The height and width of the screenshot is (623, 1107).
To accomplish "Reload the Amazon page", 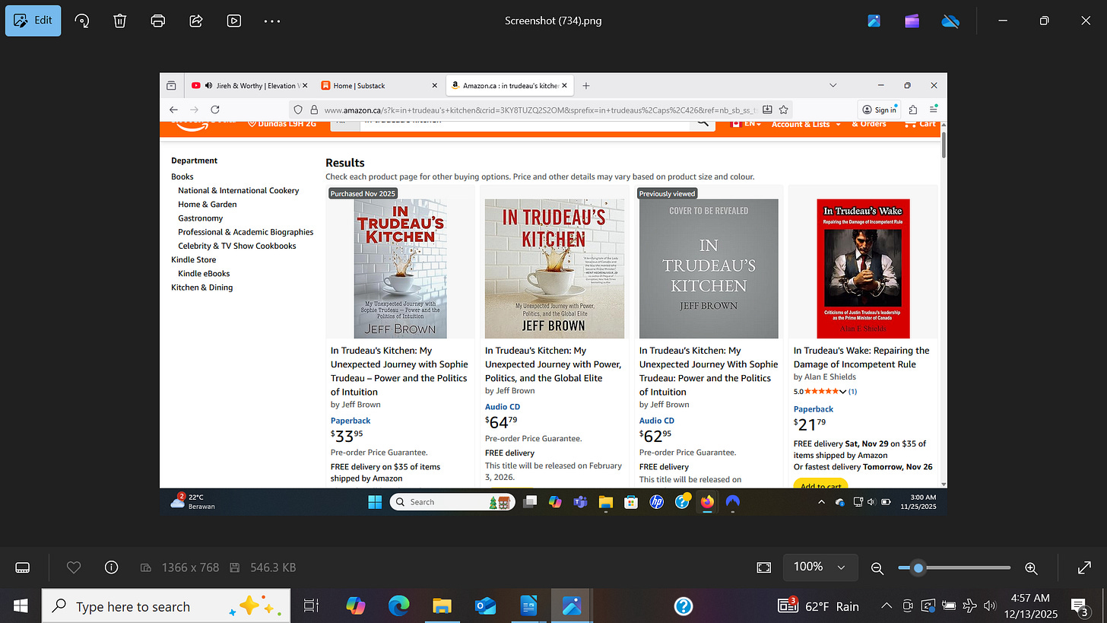I will coord(215,110).
